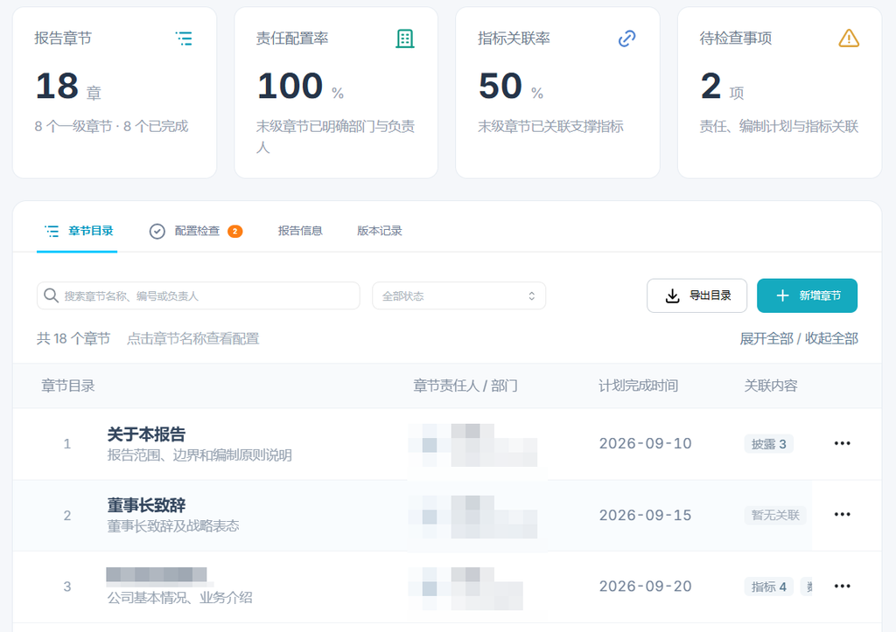Open the 版本记录 tab
The image size is (896, 632).
click(x=380, y=231)
